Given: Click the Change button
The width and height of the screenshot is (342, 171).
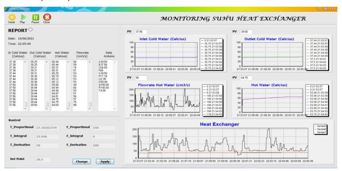Looking at the screenshot, I should click(x=82, y=161).
